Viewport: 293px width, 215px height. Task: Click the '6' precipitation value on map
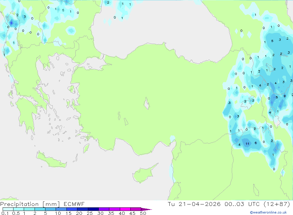point(255,143)
